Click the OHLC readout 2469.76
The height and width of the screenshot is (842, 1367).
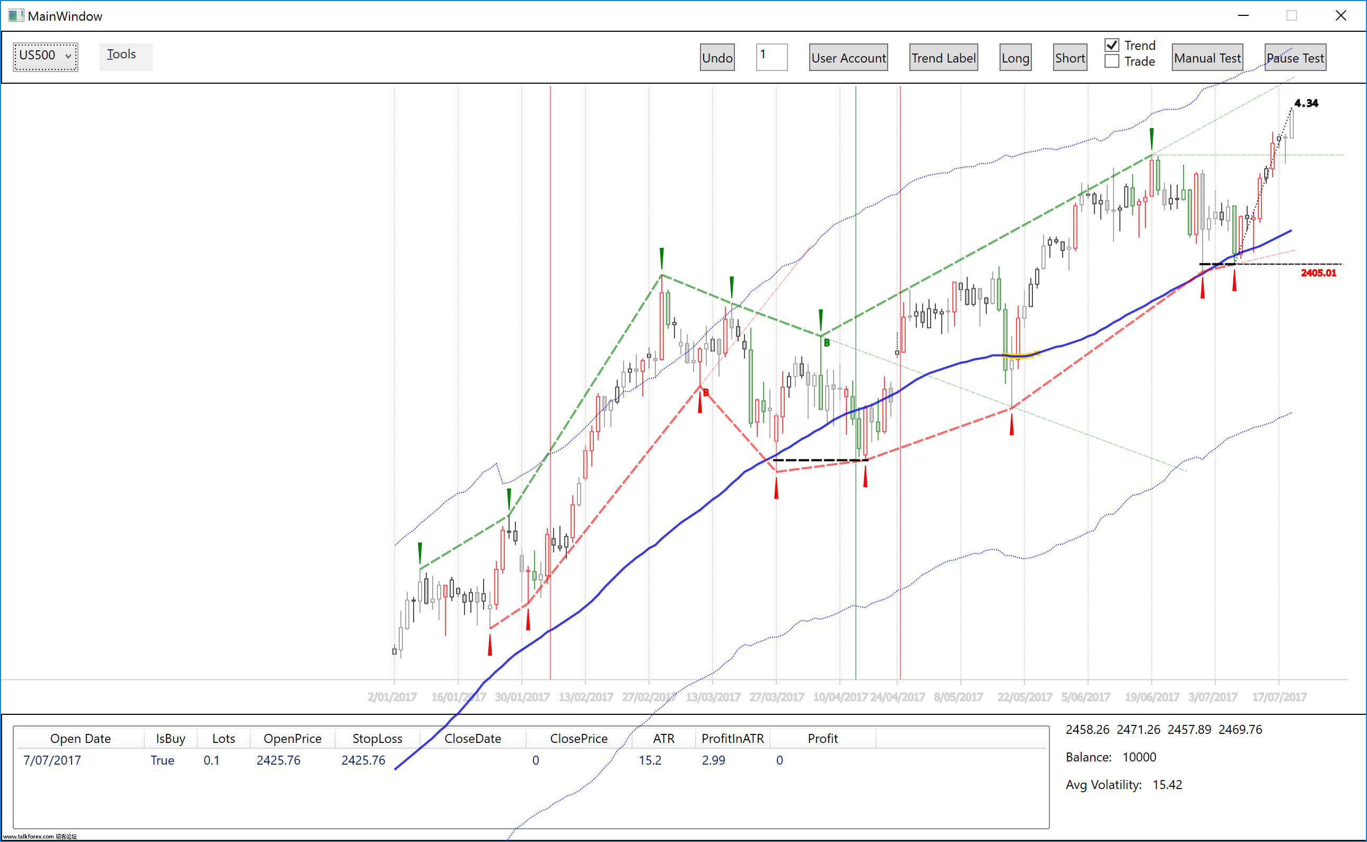point(1240,730)
